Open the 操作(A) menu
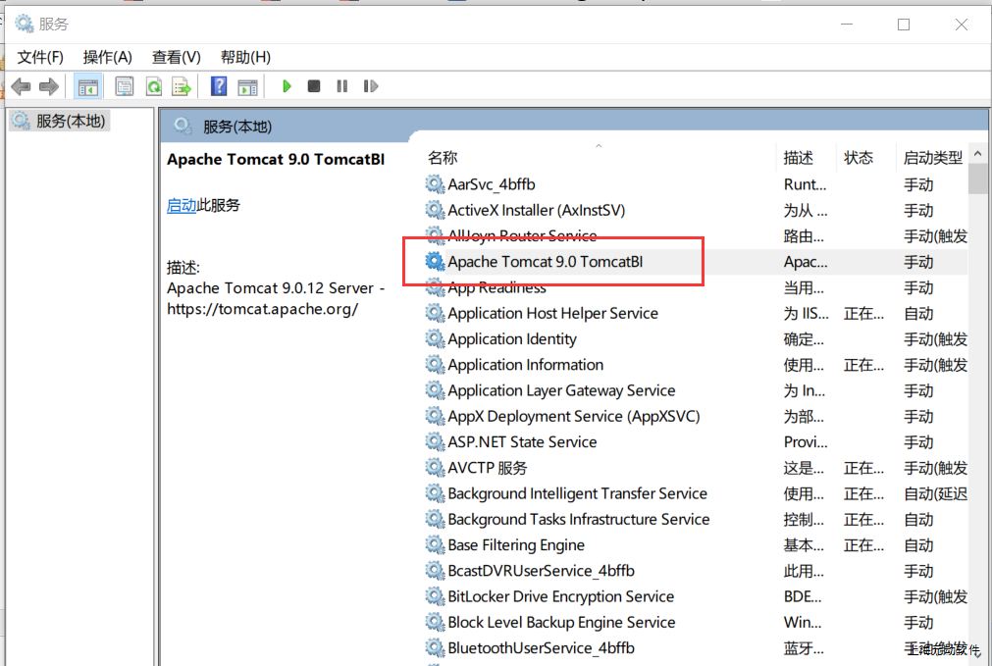Image resolution: width=992 pixels, height=666 pixels. pyautogui.click(x=108, y=57)
